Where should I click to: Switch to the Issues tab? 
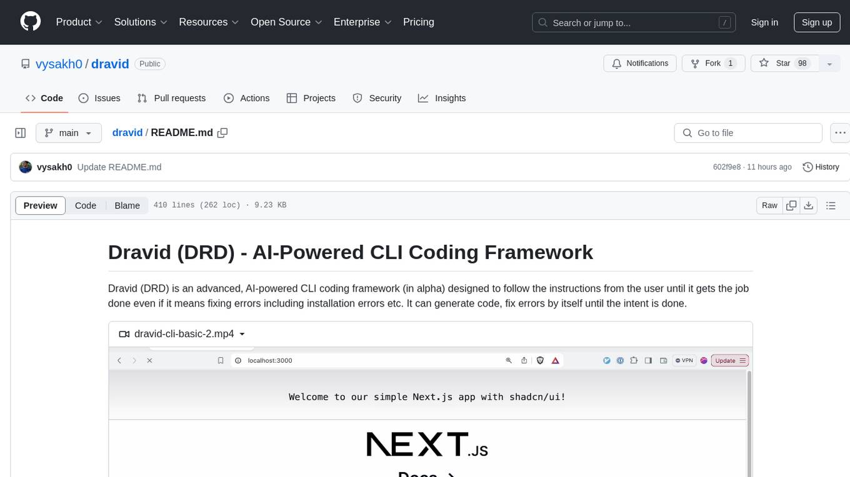[x=99, y=98]
